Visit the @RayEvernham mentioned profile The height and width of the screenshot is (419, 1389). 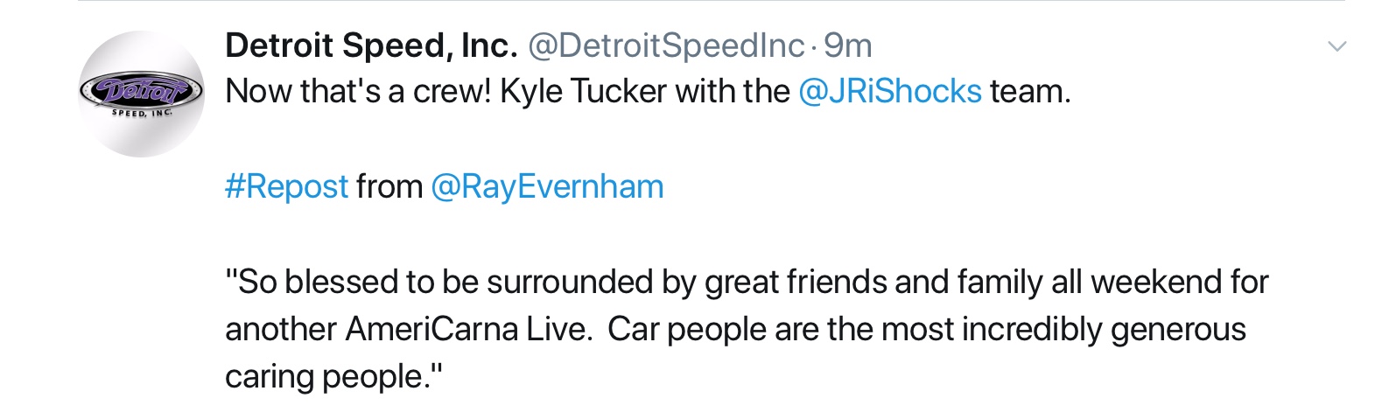pos(547,186)
